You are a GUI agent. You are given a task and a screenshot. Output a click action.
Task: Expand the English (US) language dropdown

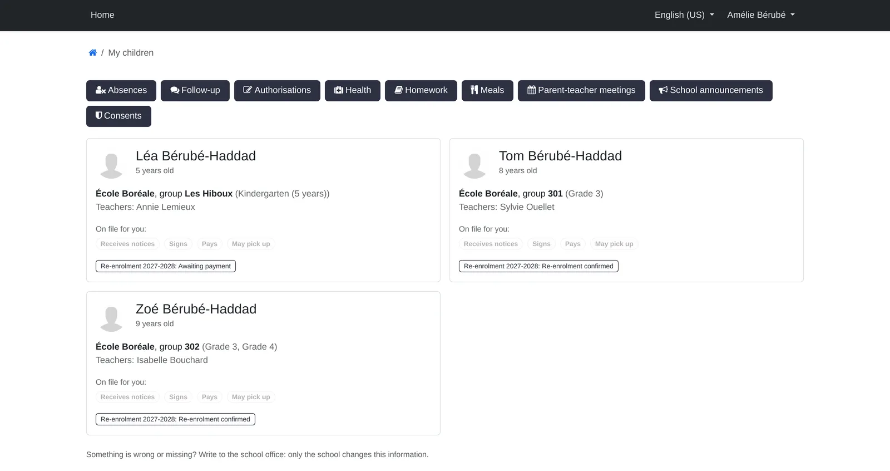pyautogui.click(x=684, y=15)
